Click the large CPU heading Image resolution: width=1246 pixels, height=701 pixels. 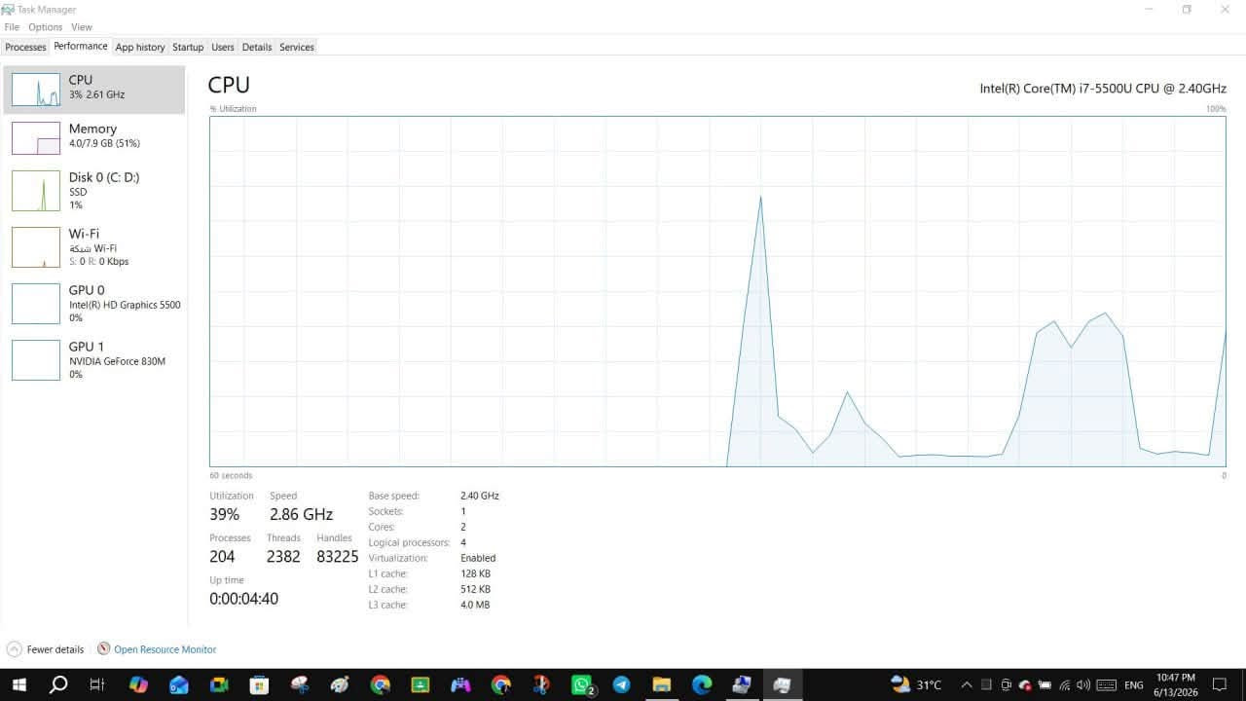(229, 85)
